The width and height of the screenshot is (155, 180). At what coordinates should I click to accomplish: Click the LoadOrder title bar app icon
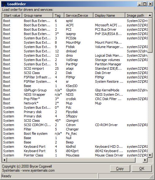4,4
